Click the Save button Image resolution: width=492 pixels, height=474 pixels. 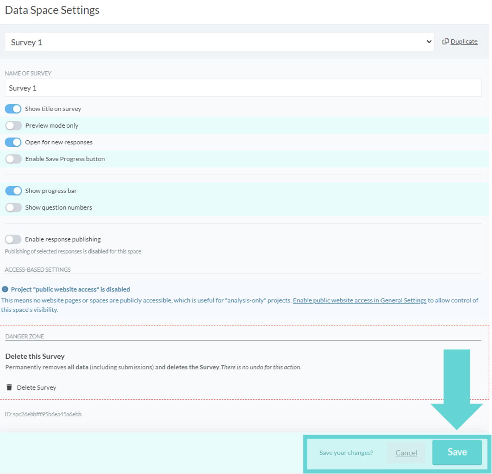pos(457,452)
